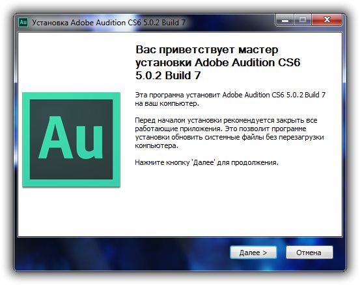Click the paragraph starting 'Эта программа установит'
This screenshot has height=285, width=360.
230,99
